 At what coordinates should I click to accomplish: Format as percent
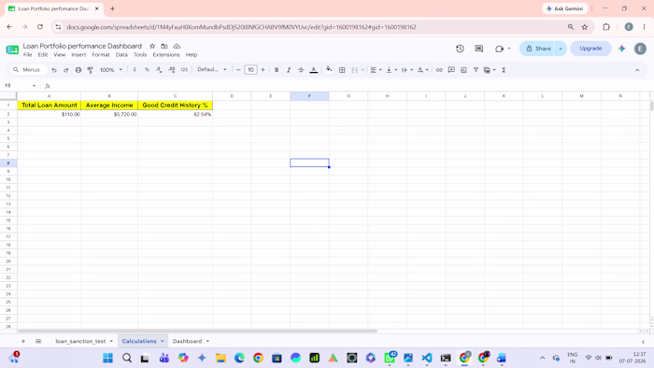pos(147,70)
